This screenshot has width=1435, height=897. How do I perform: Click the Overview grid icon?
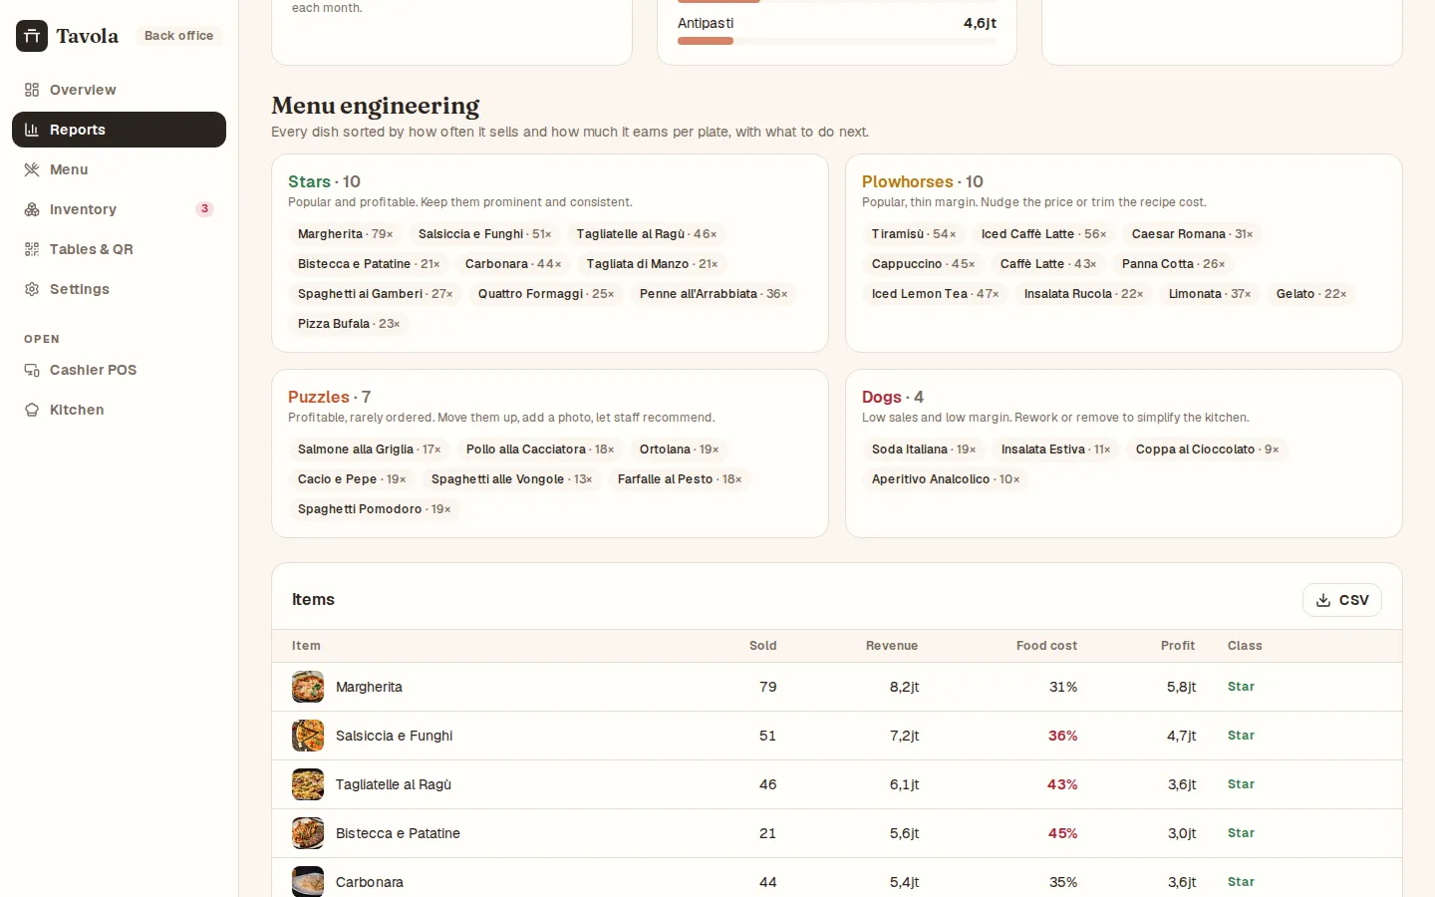coord(32,90)
